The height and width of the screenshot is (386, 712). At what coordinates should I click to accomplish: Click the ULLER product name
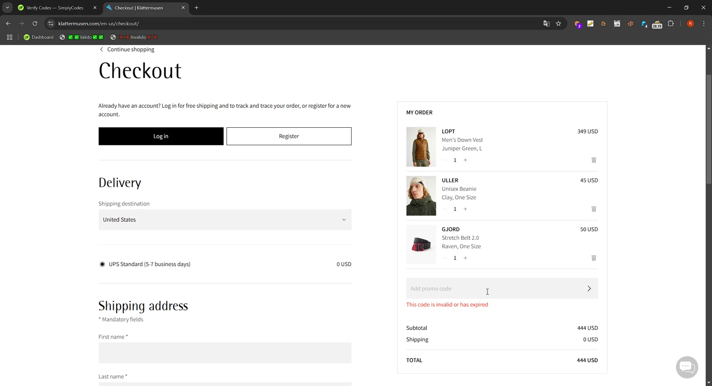coord(450,180)
